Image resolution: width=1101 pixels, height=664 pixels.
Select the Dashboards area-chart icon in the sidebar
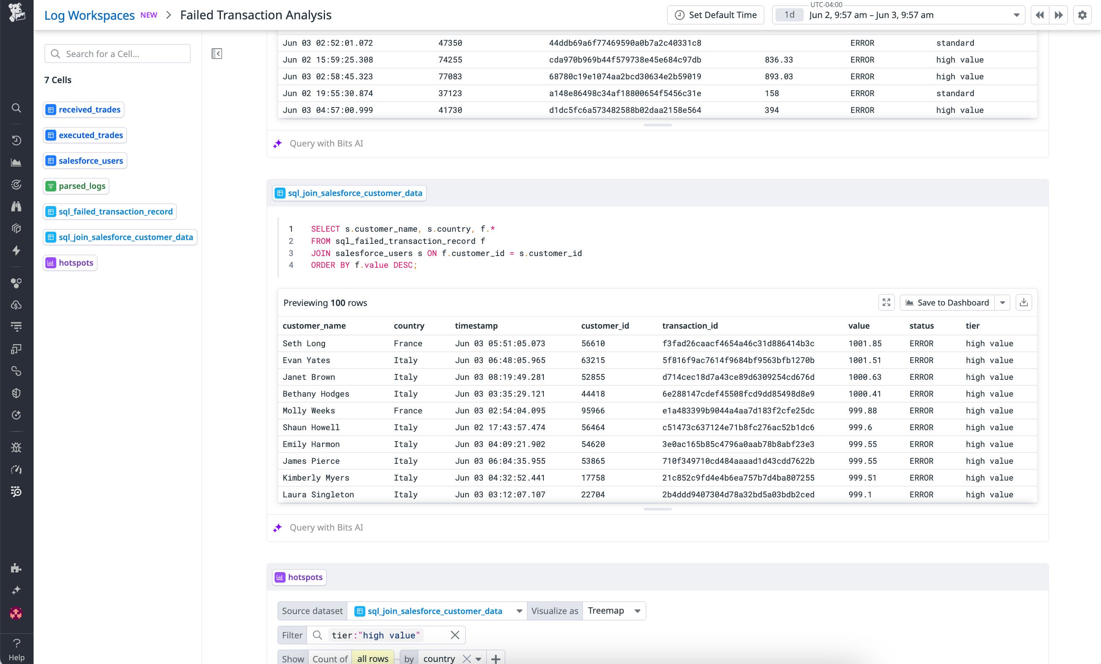click(16, 162)
